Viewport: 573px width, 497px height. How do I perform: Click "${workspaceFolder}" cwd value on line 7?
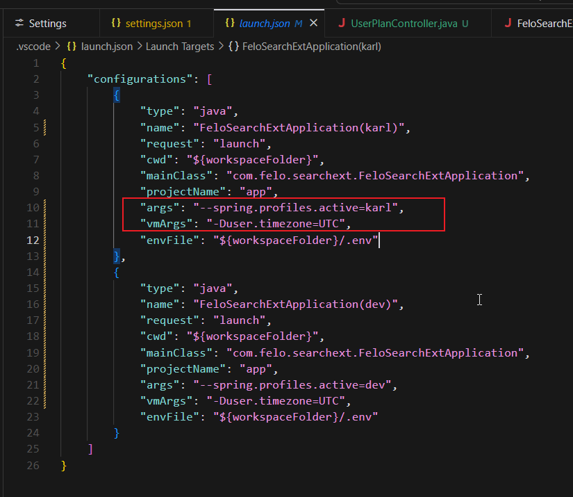[253, 160]
